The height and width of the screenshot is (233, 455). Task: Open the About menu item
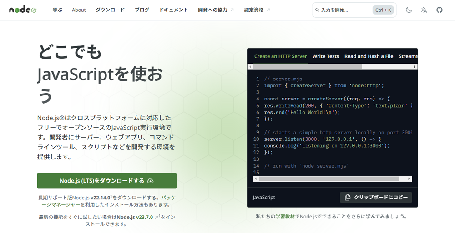click(79, 10)
